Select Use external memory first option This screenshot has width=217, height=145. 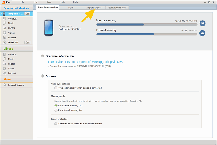point(56,110)
